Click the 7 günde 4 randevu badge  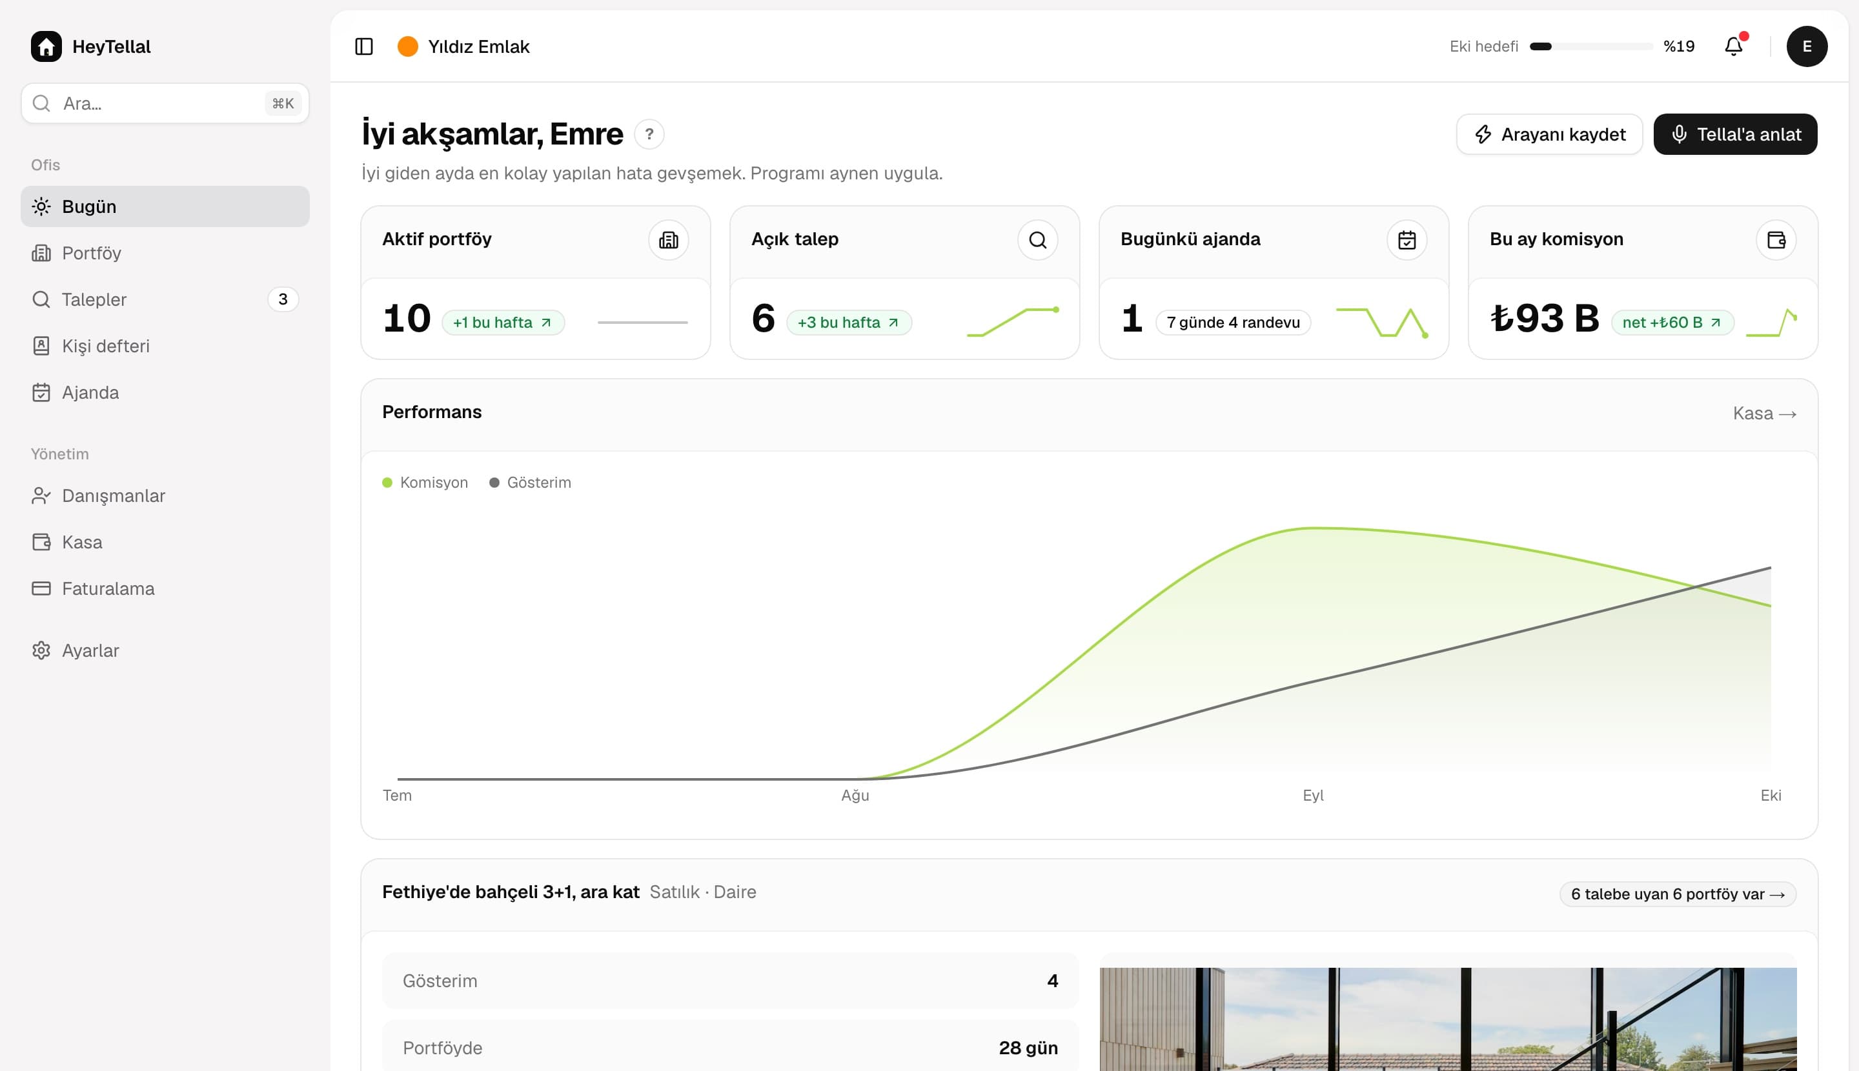1234,322
